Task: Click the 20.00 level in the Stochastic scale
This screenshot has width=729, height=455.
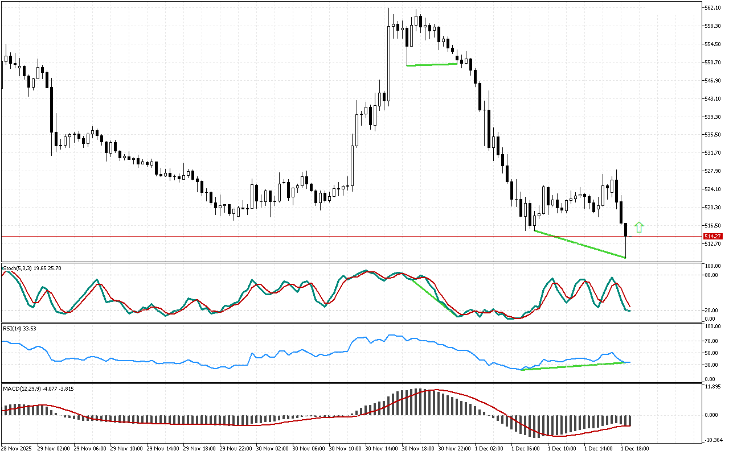Action: (712, 310)
